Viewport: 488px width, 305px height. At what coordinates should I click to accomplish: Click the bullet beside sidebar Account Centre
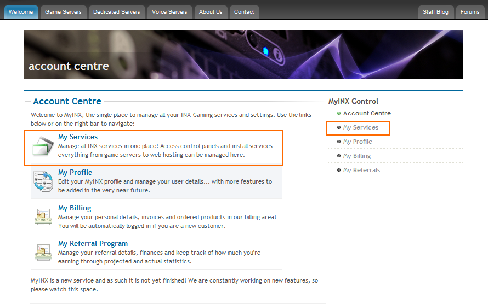339,113
